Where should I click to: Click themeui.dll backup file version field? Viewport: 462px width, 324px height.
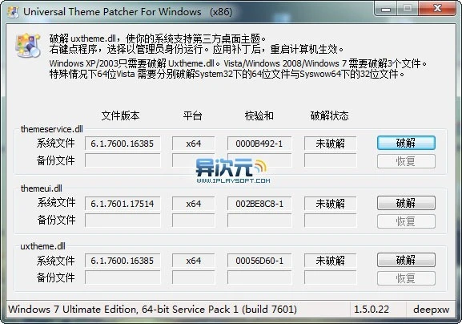click(x=123, y=221)
